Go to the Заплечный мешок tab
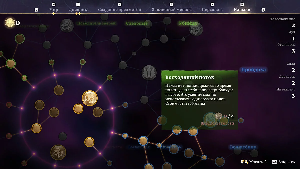300x169 pixels. (x=171, y=10)
